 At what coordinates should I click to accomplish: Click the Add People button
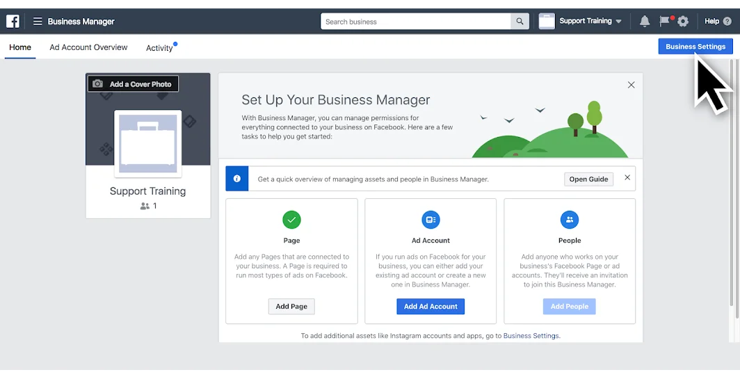coord(570,306)
